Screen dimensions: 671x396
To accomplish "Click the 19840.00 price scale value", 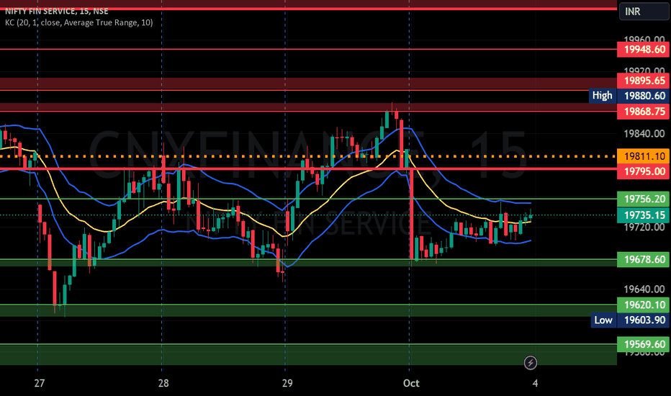I will [644, 134].
